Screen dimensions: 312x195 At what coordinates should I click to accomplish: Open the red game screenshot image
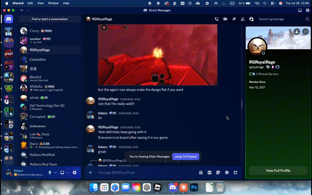157,55
